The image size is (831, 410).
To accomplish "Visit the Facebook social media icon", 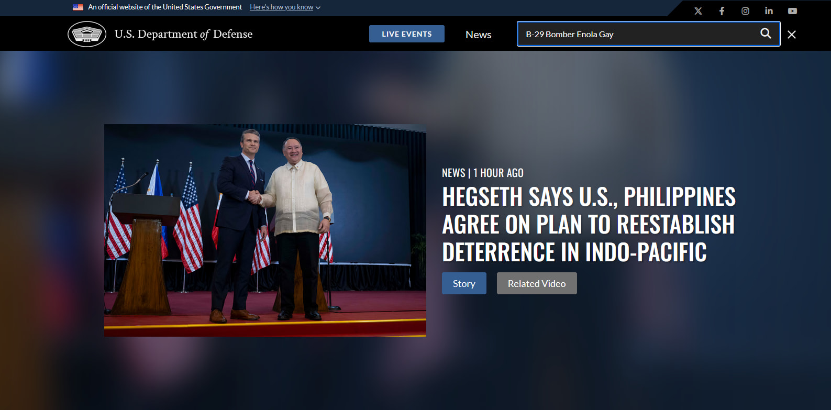I will [x=722, y=11].
